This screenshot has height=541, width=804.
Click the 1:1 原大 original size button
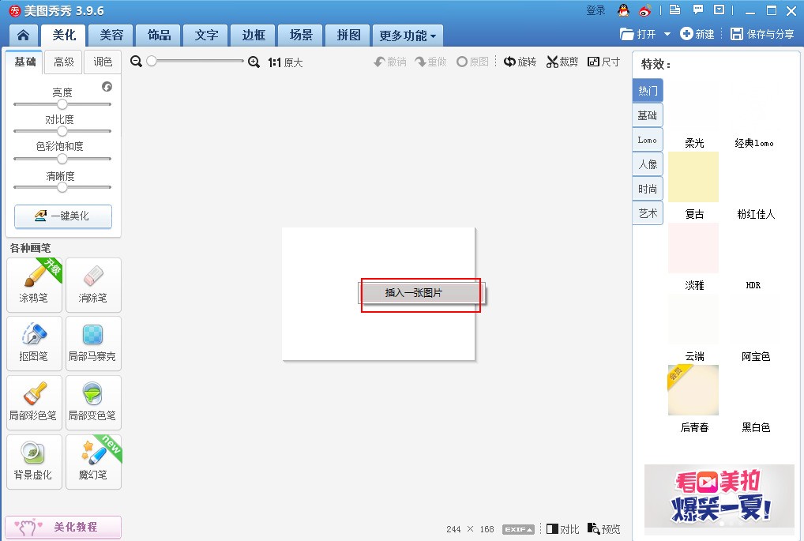285,62
